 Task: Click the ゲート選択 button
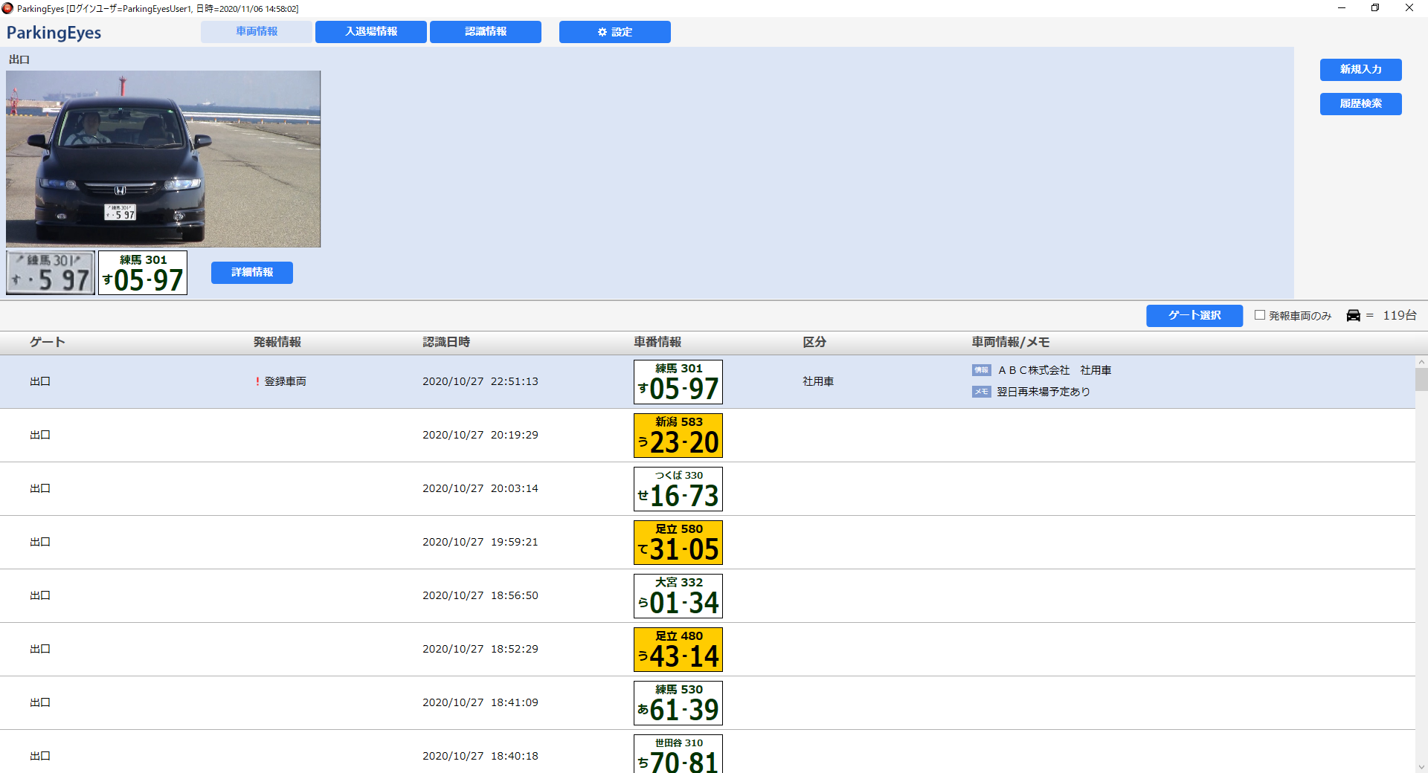tap(1194, 316)
